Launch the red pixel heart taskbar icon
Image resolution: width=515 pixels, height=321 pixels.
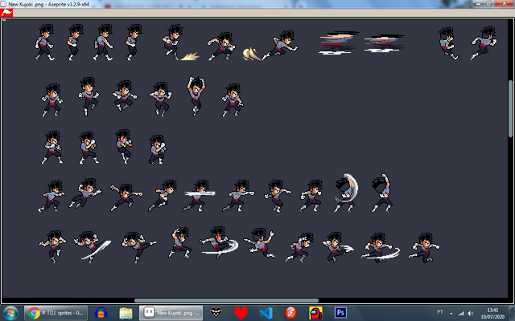[x=241, y=313]
